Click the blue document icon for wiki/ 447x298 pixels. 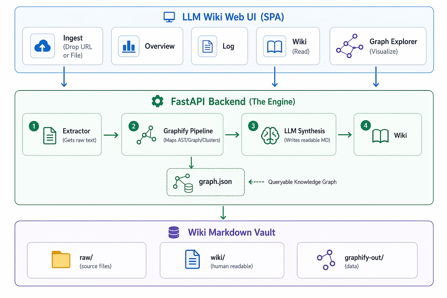pos(192,260)
